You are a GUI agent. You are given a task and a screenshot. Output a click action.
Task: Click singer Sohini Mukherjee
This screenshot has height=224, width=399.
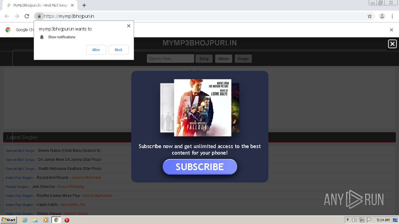pyautogui.click(x=98, y=196)
